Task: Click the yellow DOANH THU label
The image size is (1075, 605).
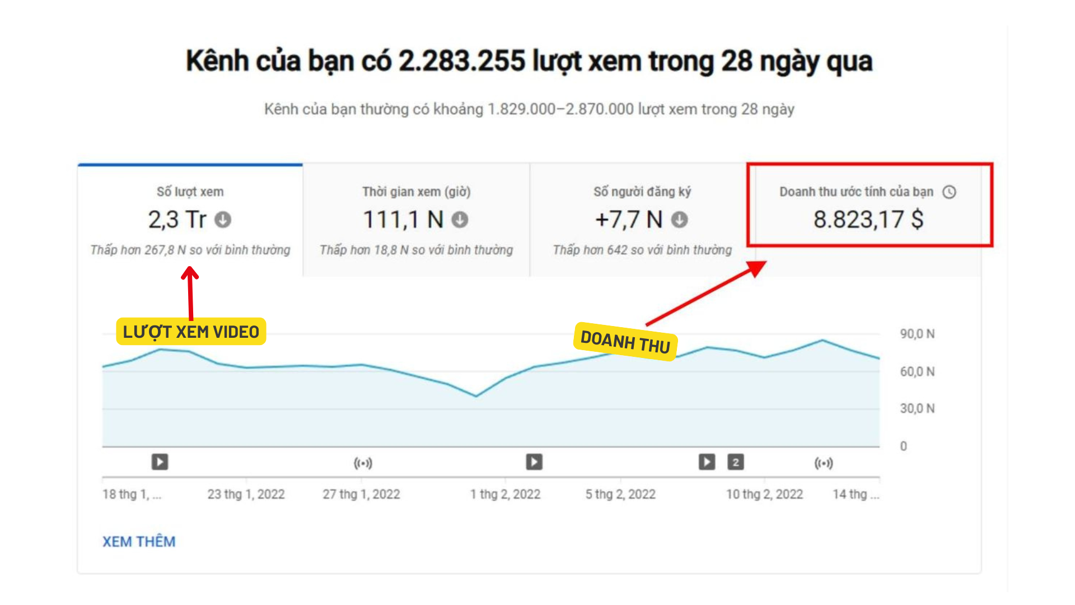Action: click(625, 342)
